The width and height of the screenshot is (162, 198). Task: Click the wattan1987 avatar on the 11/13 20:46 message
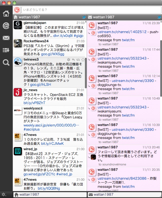(92, 149)
